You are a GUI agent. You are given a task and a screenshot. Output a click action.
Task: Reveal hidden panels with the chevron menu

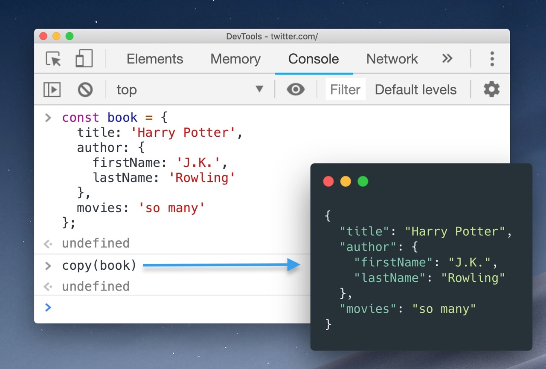(447, 58)
